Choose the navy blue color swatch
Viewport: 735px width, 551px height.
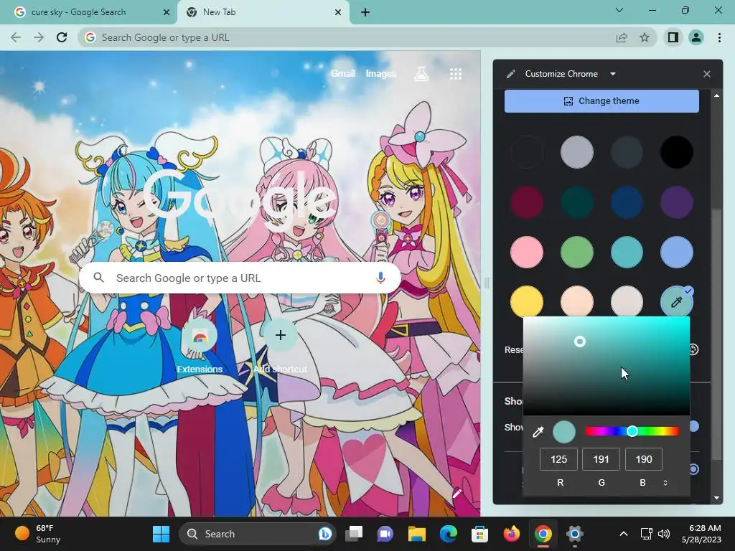(627, 202)
